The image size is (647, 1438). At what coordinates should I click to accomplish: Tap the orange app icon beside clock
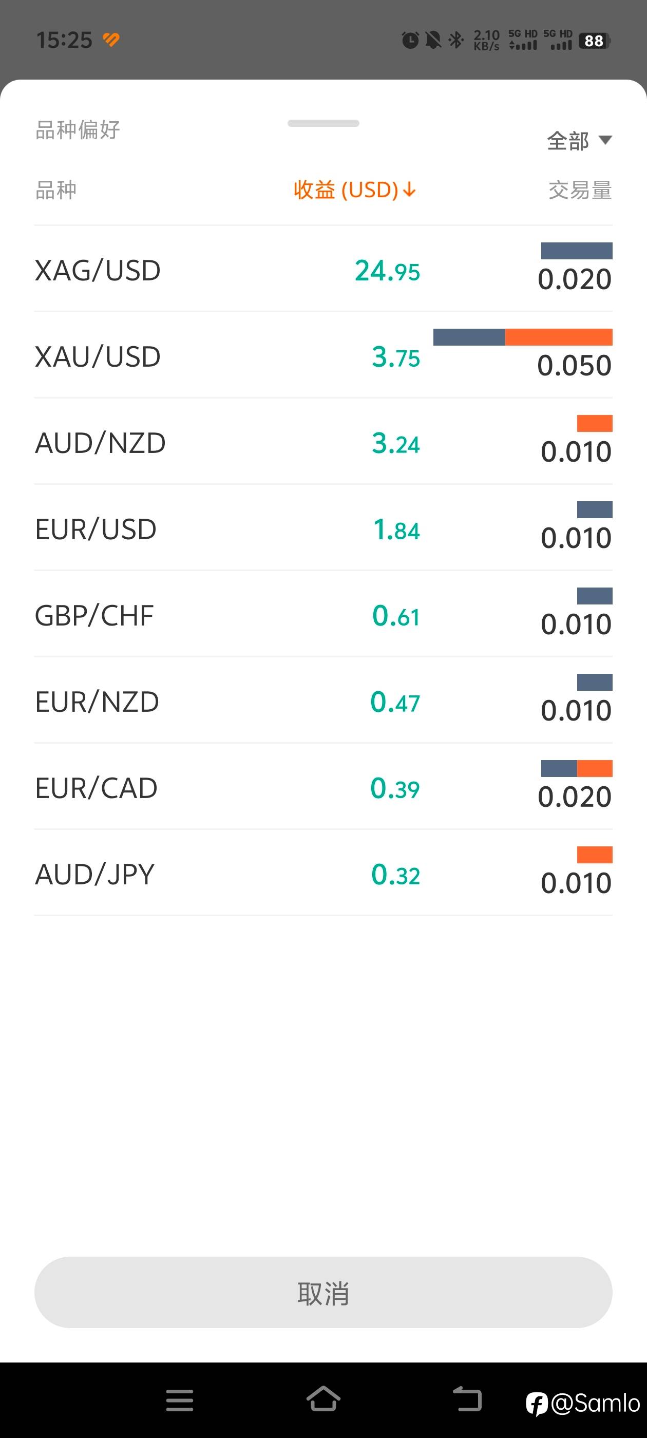point(111,40)
